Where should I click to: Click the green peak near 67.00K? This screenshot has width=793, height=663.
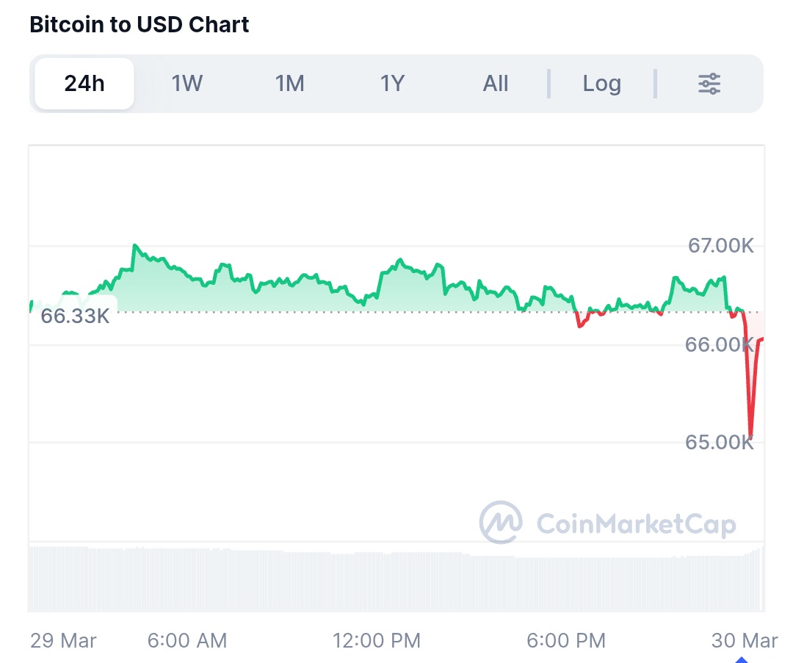pos(134,246)
